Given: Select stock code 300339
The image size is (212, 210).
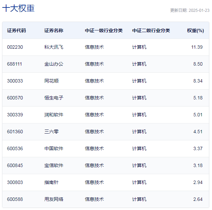Looking at the screenshot, I should pos(15,115).
